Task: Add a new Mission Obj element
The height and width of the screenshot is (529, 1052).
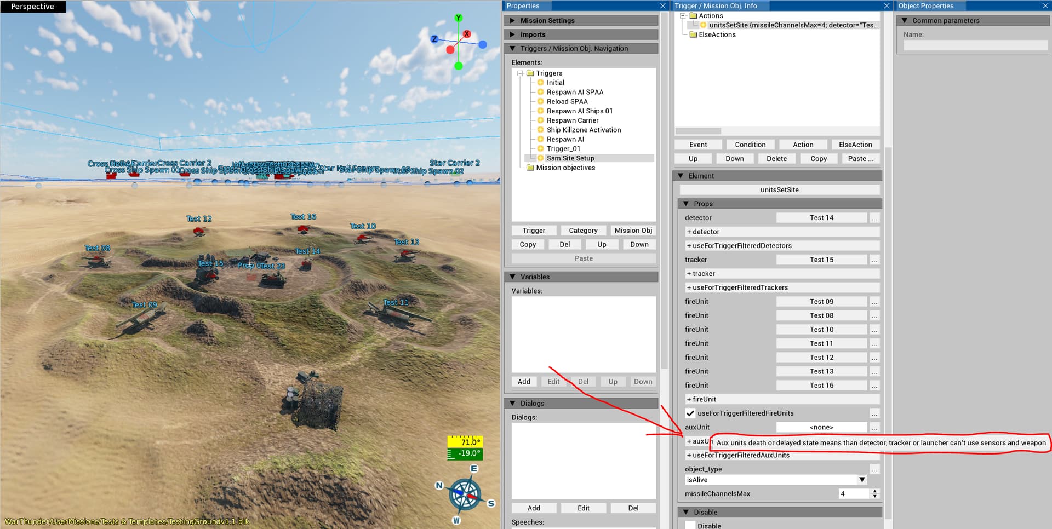Action: tap(633, 231)
